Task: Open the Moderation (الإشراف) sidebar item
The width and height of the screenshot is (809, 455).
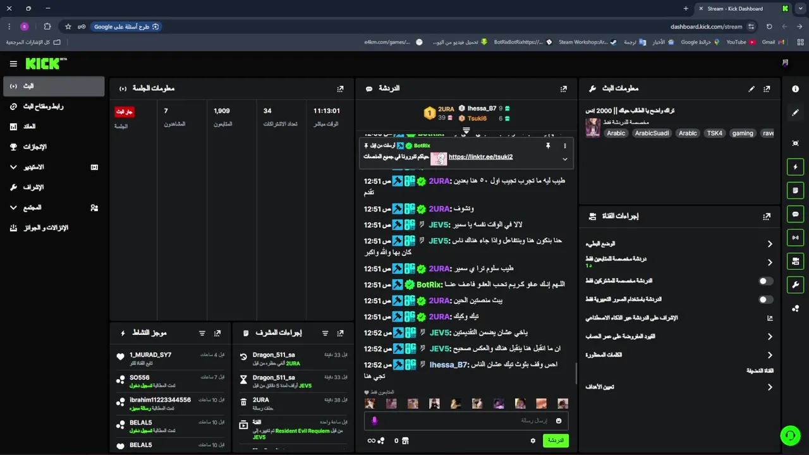Action: click(54, 187)
